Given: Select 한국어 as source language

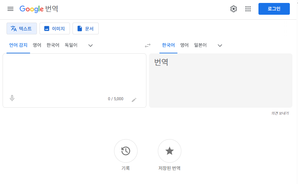Looking at the screenshot, I should (x=53, y=45).
